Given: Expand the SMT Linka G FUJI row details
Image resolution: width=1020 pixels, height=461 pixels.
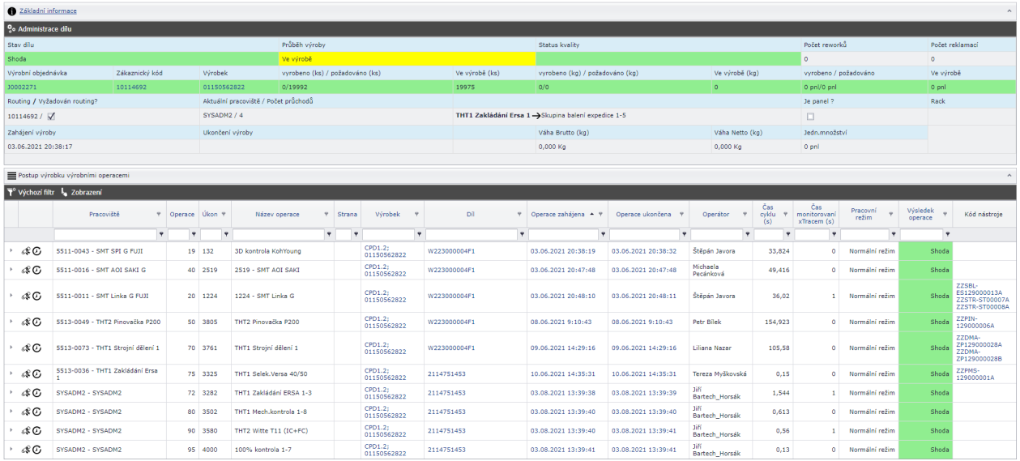Looking at the screenshot, I should pos(11,297).
